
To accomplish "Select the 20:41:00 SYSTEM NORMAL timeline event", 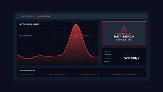I will [27, 74].
